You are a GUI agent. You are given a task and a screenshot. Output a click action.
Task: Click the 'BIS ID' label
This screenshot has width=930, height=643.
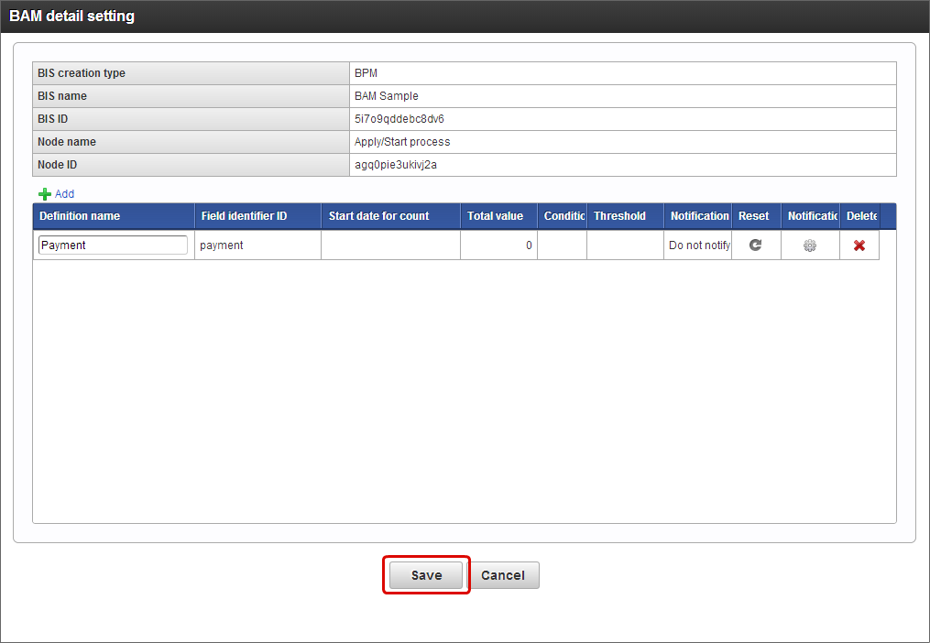tap(53, 119)
